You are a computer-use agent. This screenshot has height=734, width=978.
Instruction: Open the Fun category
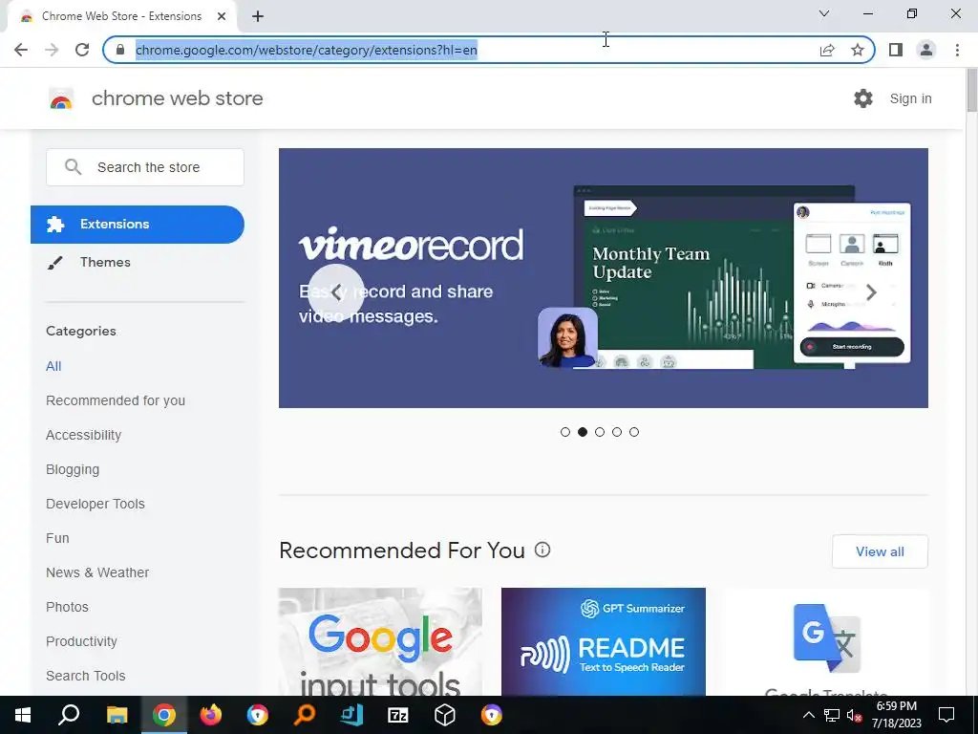[57, 538]
